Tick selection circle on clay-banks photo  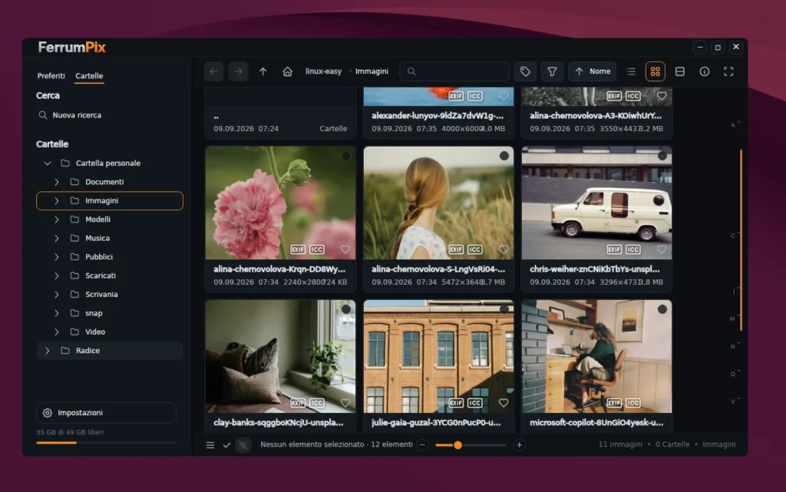click(x=346, y=309)
